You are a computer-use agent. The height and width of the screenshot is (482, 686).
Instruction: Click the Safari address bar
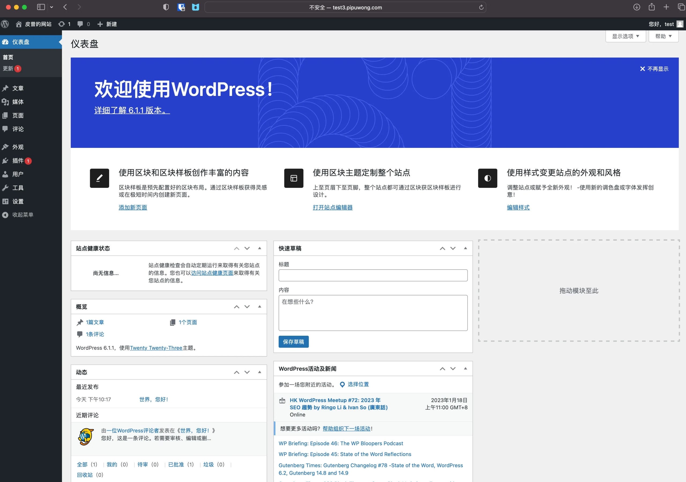345,7
